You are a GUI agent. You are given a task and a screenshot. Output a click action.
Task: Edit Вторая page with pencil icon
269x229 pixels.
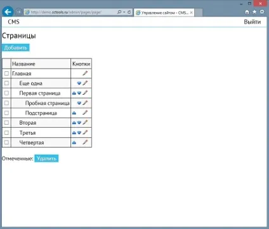point(85,122)
